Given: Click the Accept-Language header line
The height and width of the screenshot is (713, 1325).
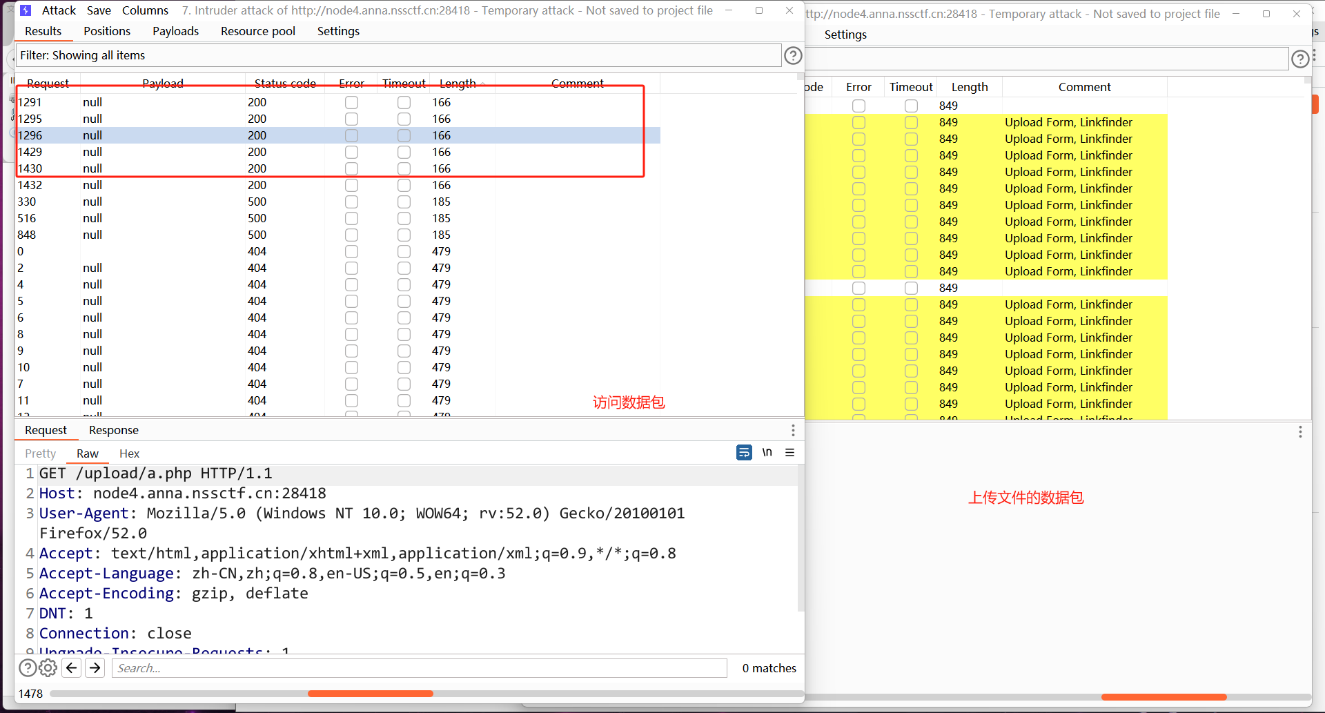Looking at the screenshot, I should pos(273,574).
